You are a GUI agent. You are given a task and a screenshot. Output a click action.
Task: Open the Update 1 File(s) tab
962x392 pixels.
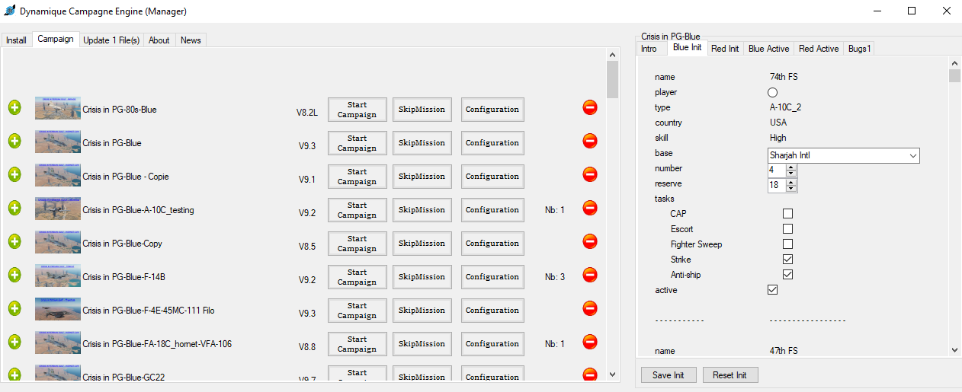pyautogui.click(x=111, y=40)
